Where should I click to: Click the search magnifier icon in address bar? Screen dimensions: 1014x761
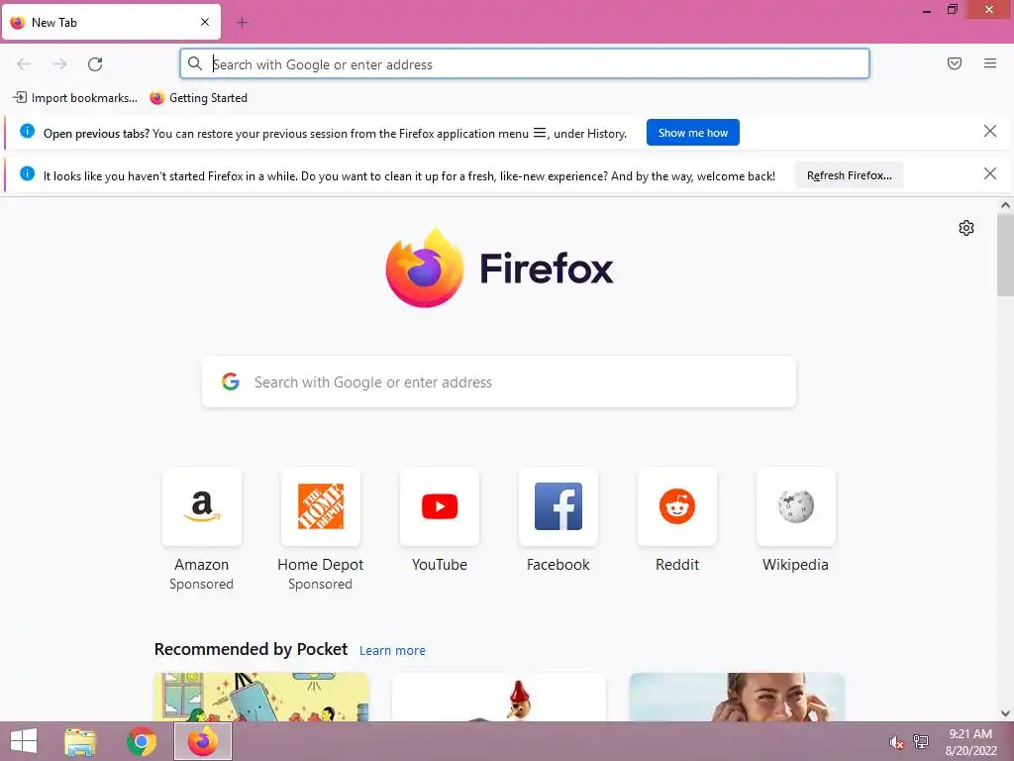[x=195, y=63]
